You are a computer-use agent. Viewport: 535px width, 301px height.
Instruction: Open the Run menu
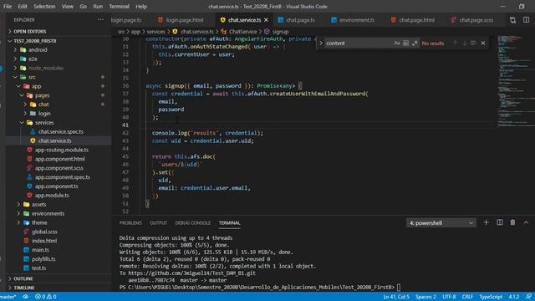click(98, 7)
